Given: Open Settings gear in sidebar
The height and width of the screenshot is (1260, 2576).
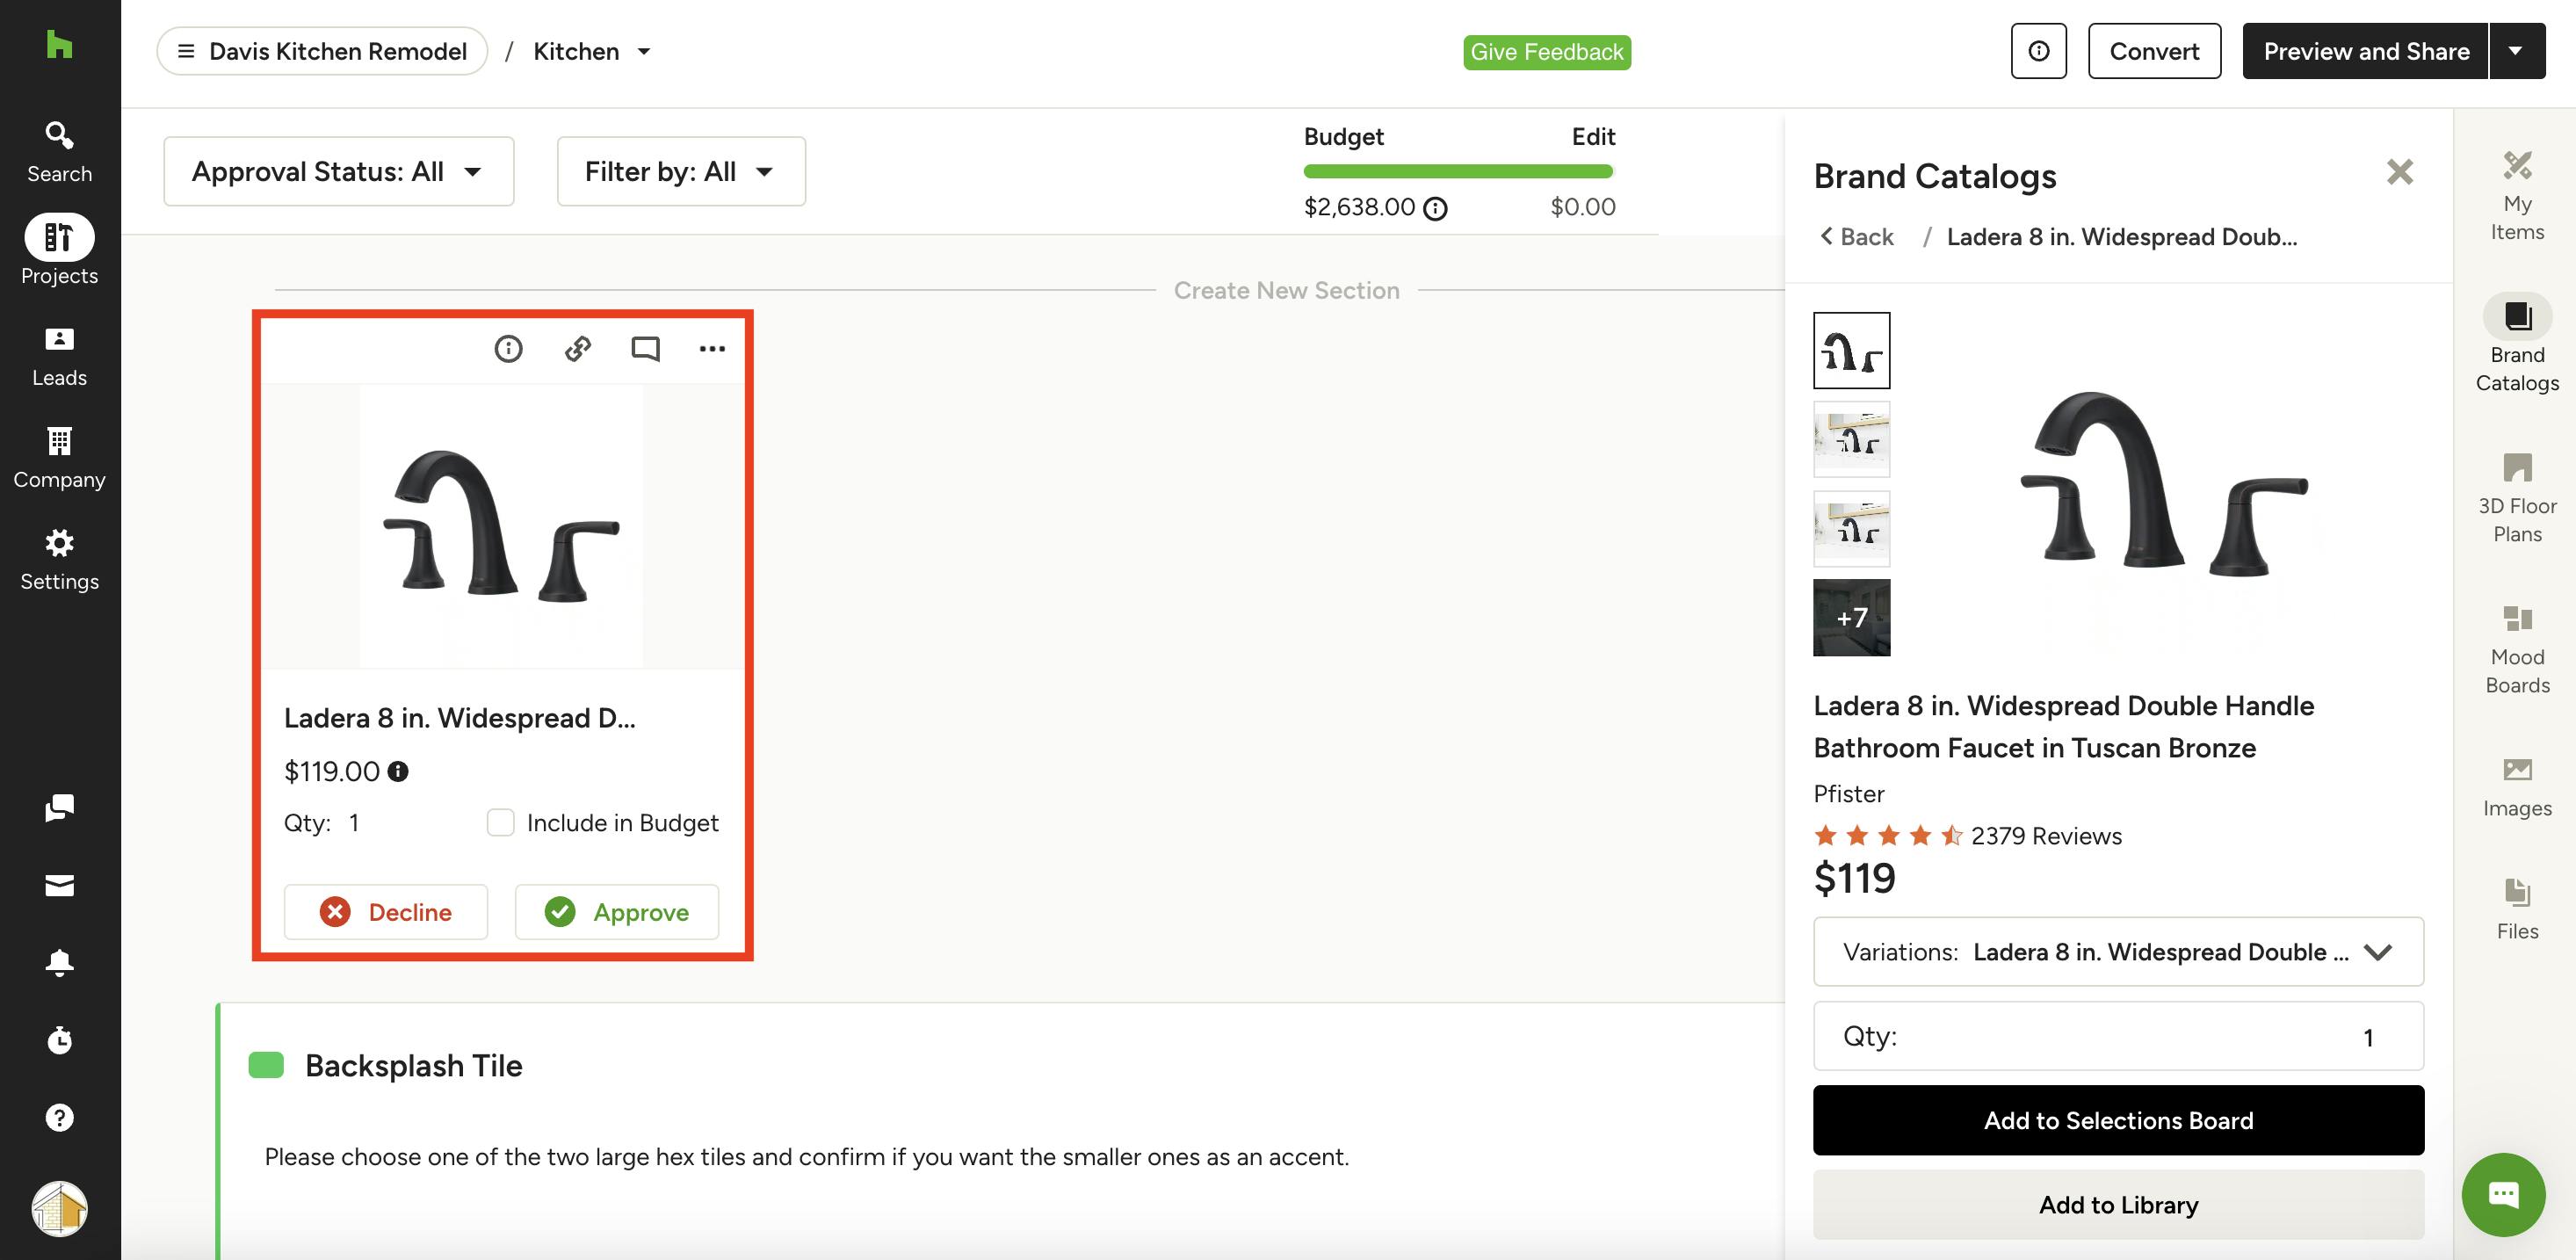Looking at the screenshot, I should (59, 561).
